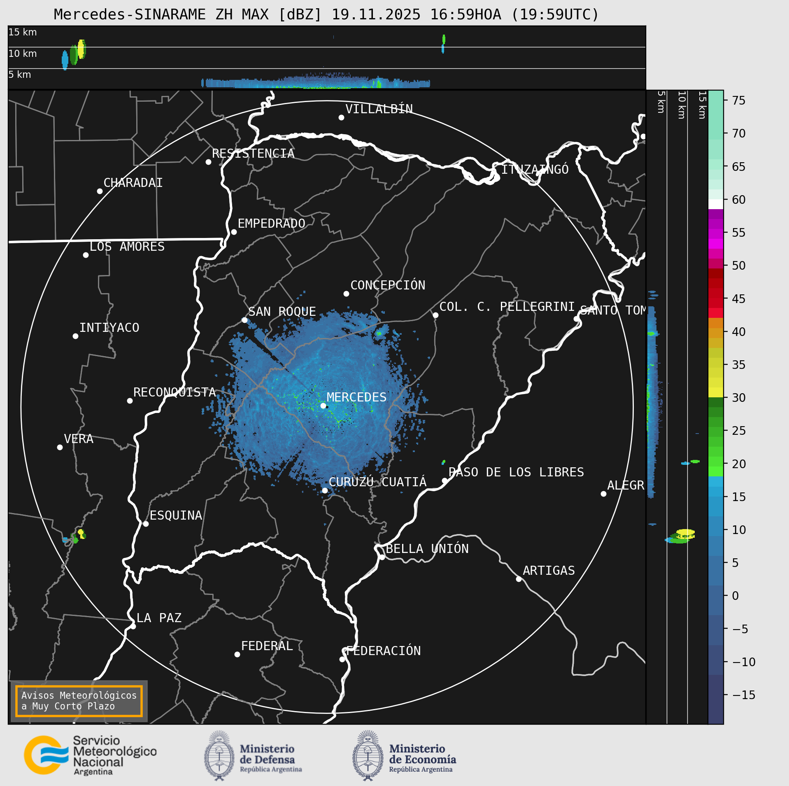
Task: Click the SAN ROQUE city label
Action: pos(282,311)
